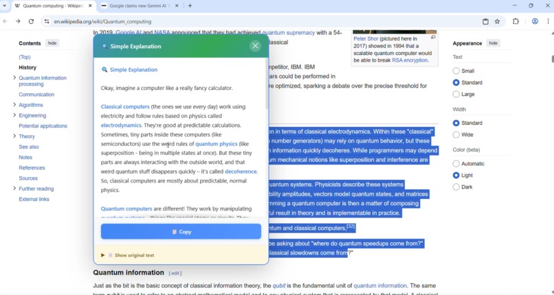The image size is (554, 295).
Task: Edit the Quantum information section
Action: tap(175, 273)
